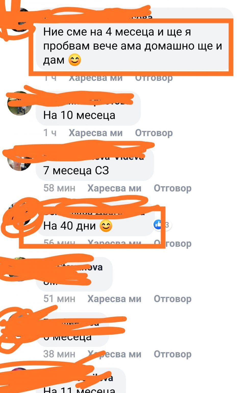
Task: Click the "На 10 месеца" comment bubble
Action: pyautogui.click(x=88, y=108)
